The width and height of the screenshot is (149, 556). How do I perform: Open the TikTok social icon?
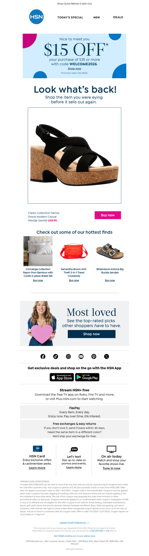coord(56,356)
